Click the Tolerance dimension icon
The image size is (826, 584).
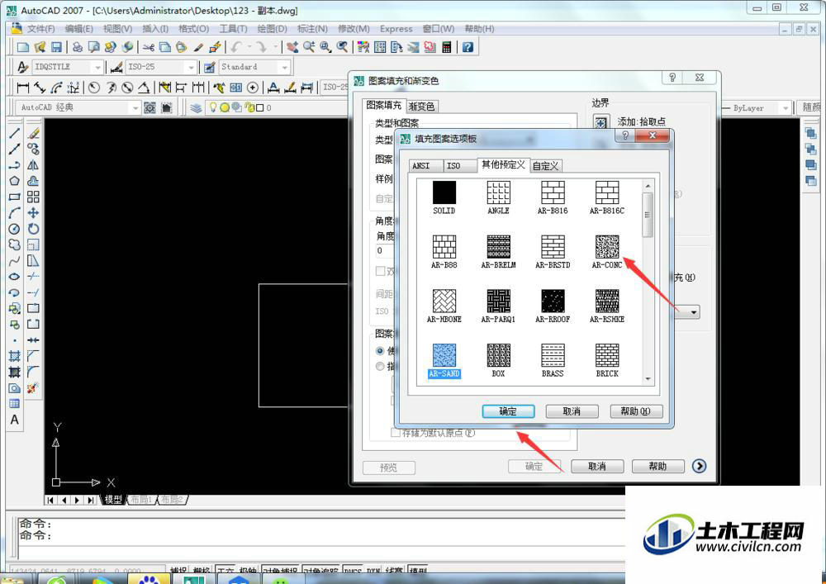(236, 88)
